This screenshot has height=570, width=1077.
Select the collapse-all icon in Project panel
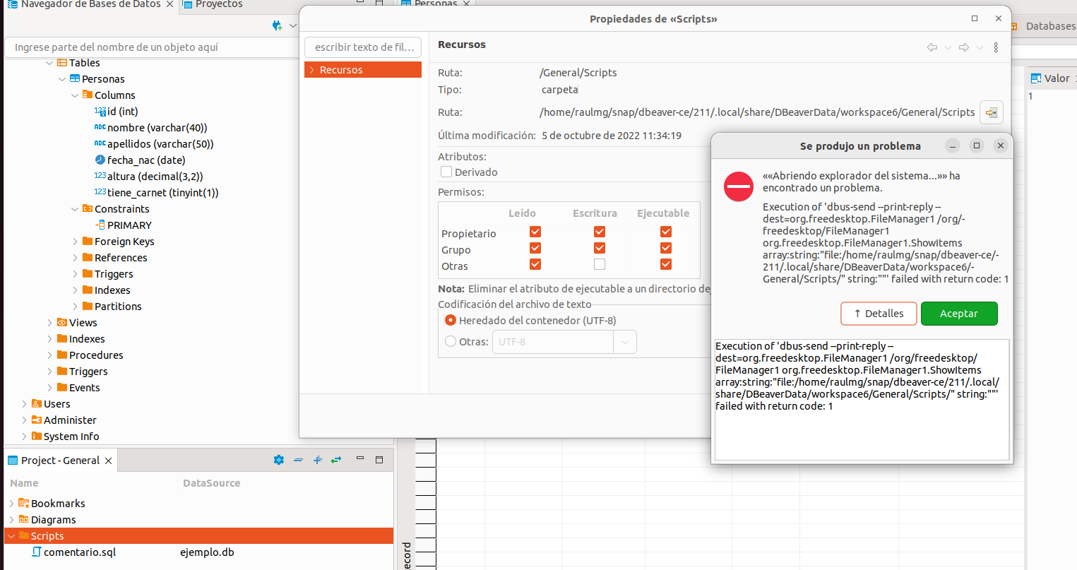298,460
